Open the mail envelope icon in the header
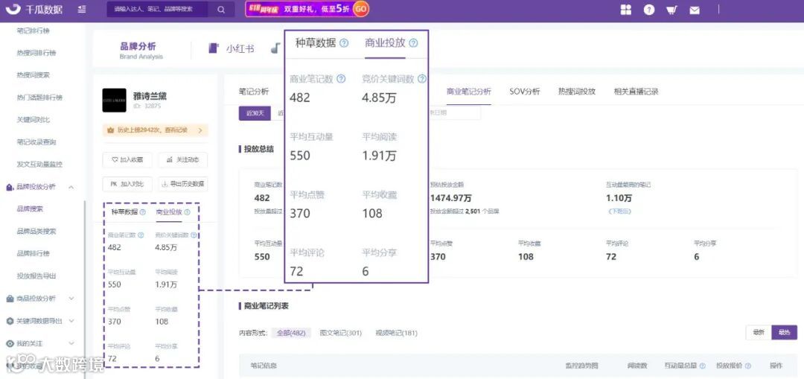 click(x=695, y=10)
